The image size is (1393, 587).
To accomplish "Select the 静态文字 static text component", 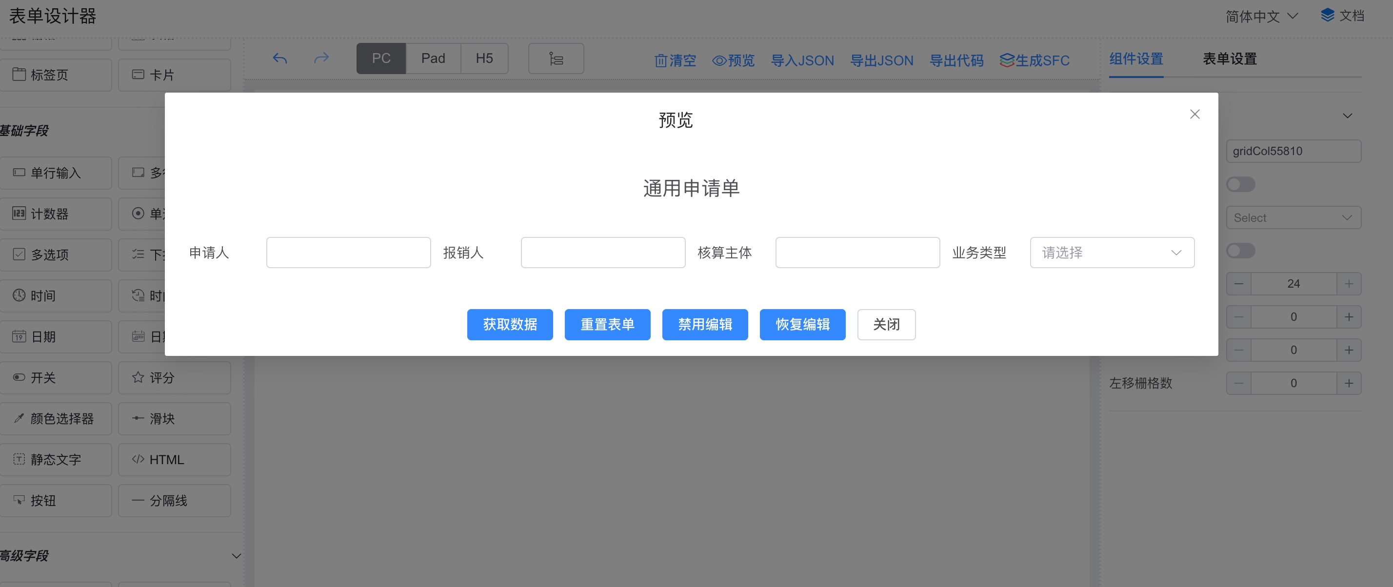I will (x=56, y=459).
